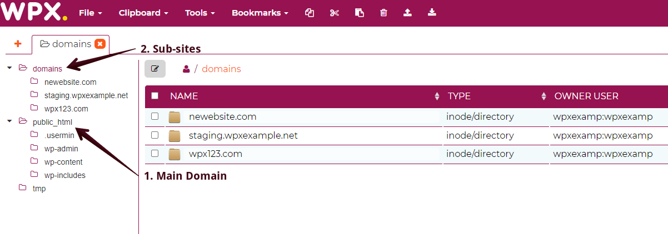Click the copy icon in the toolbar
668x234 pixels.
[310, 13]
